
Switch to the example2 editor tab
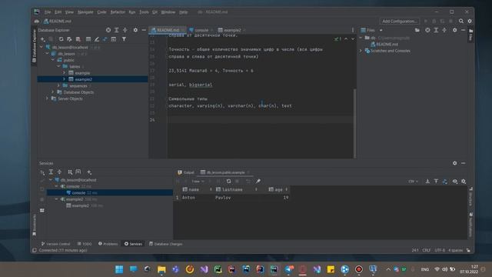point(232,30)
